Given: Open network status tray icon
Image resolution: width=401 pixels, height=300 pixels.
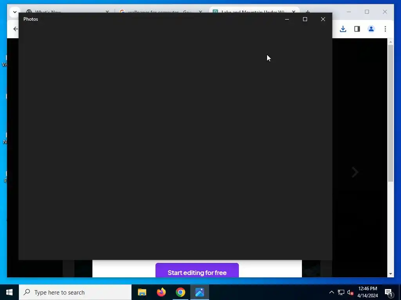Looking at the screenshot, I should pyautogui.click(x=341, y=292).
